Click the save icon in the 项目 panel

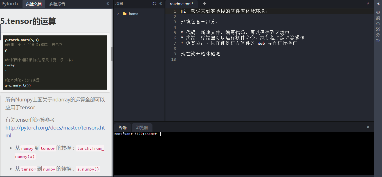coord(154,3)
